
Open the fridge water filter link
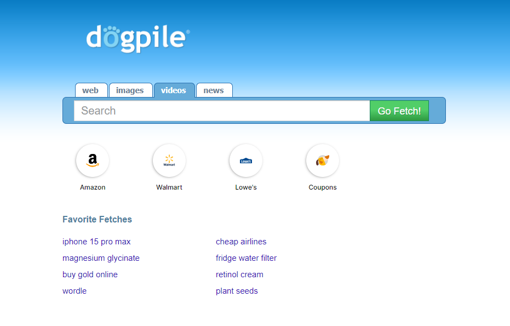point(246,258)
